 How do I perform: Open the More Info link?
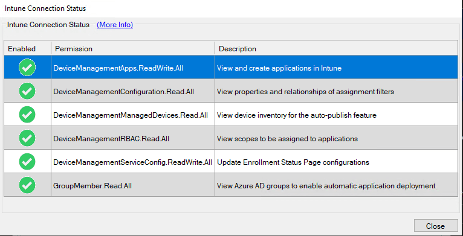115,25
